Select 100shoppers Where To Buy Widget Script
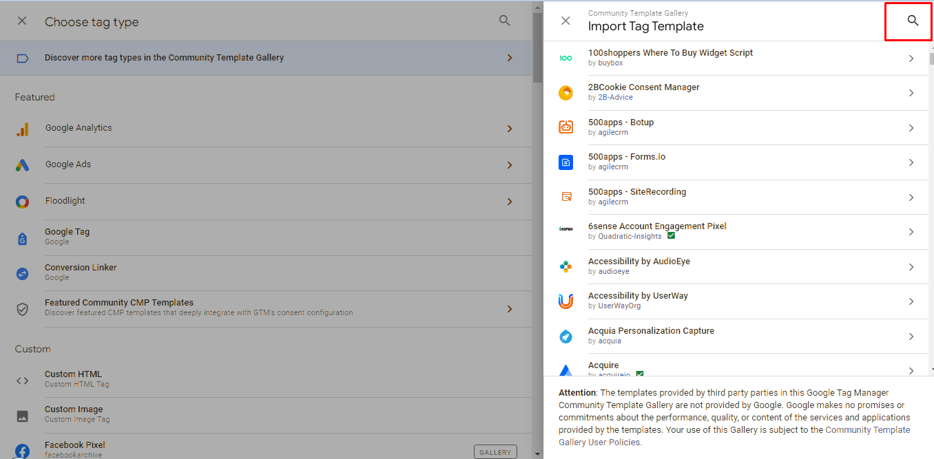Screen dimensions: 934x459 736,58
